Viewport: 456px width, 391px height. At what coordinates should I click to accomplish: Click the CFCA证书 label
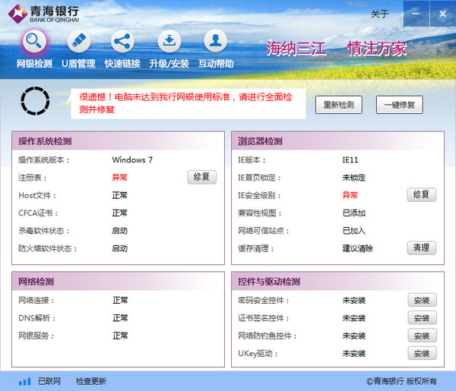click(x=38, y=213)
